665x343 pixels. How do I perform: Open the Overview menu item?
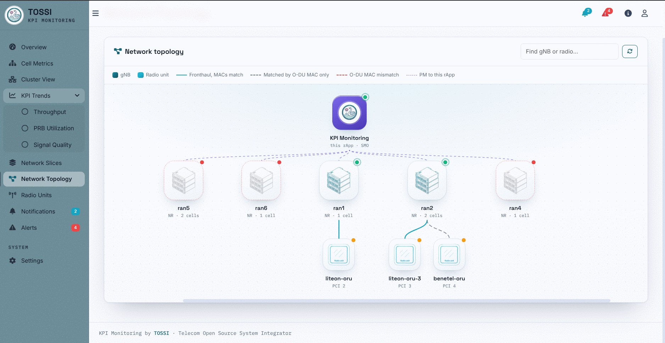[44, 47]
